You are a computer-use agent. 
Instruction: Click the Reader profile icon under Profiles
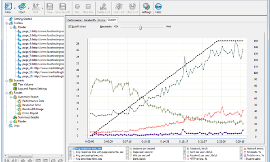pos(15,27)
